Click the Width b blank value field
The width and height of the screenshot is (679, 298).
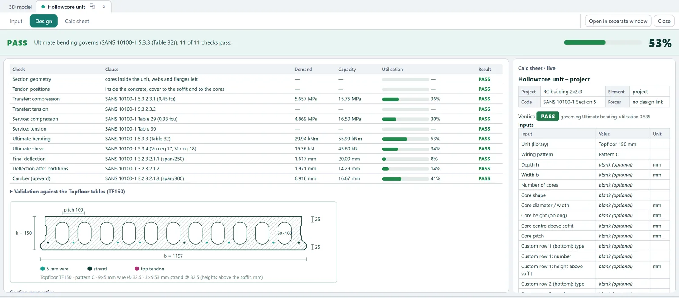(623, 175)
